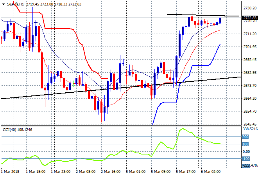Click the CCI(40) 108.1246 indicator label
The image size is (258, 176).
coord(17,130)
